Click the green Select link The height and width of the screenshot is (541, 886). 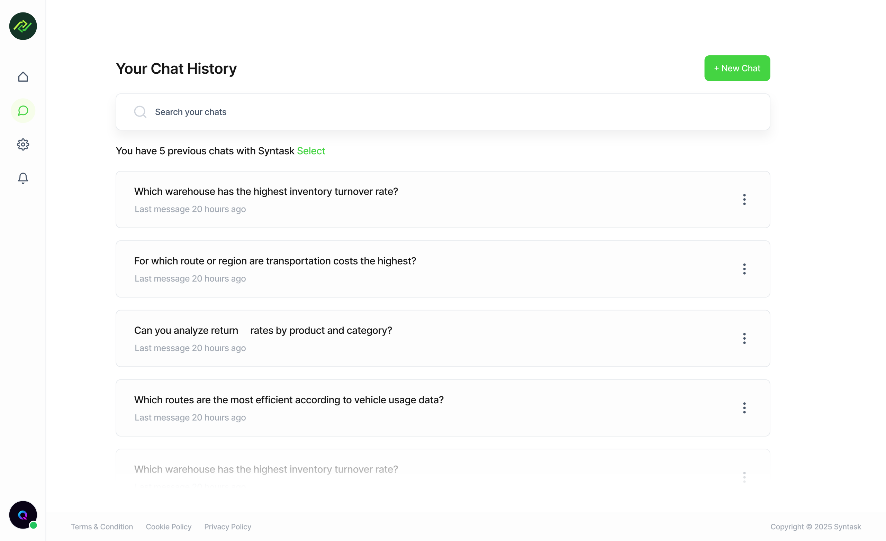[311, 151]
